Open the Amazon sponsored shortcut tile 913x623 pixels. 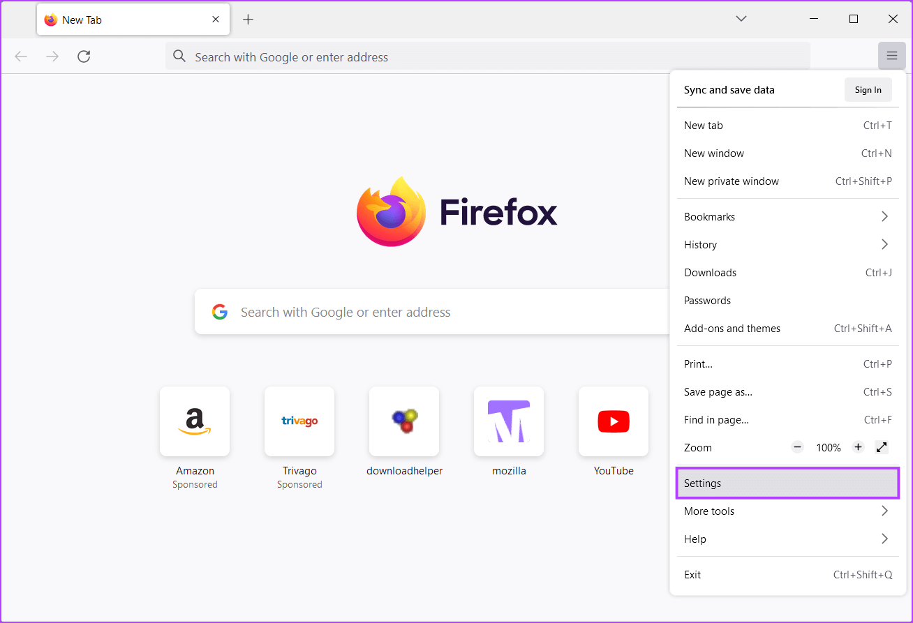pyautogui.click(x=195, y=421)
